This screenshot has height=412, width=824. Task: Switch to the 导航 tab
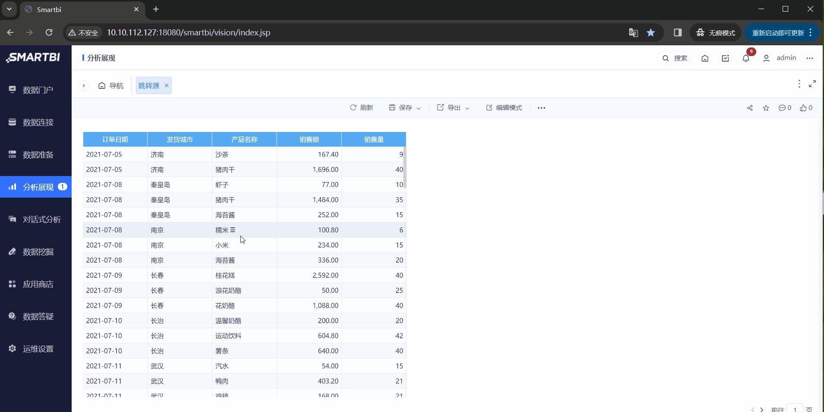click(111, 85)
